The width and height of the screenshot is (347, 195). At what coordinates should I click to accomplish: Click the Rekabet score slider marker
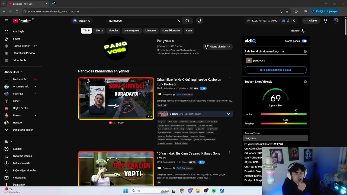pyautogui.click(x=286, y=123)
